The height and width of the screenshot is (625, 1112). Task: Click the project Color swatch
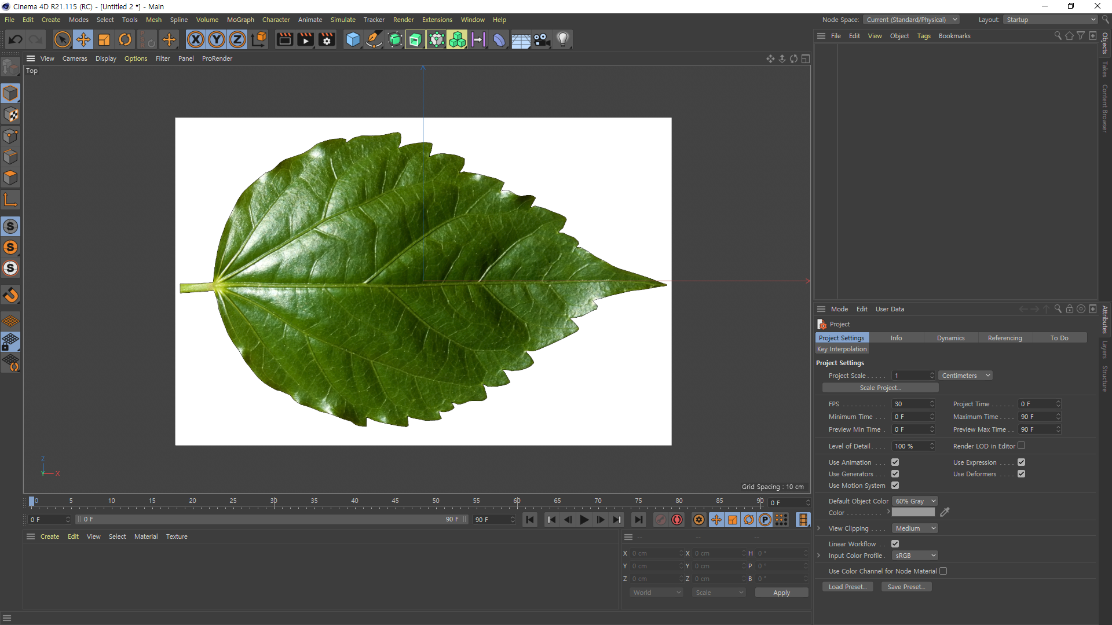click(913, 513)
